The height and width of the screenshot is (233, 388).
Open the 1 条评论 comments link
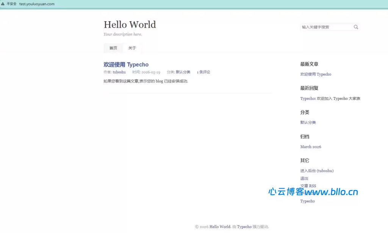pyautogui.click(x=203, y=72)
